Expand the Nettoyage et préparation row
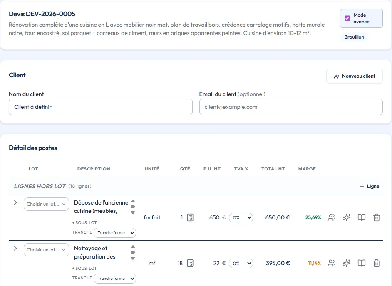The height and width of the screenshot is (286, 392). coord(15,248)
